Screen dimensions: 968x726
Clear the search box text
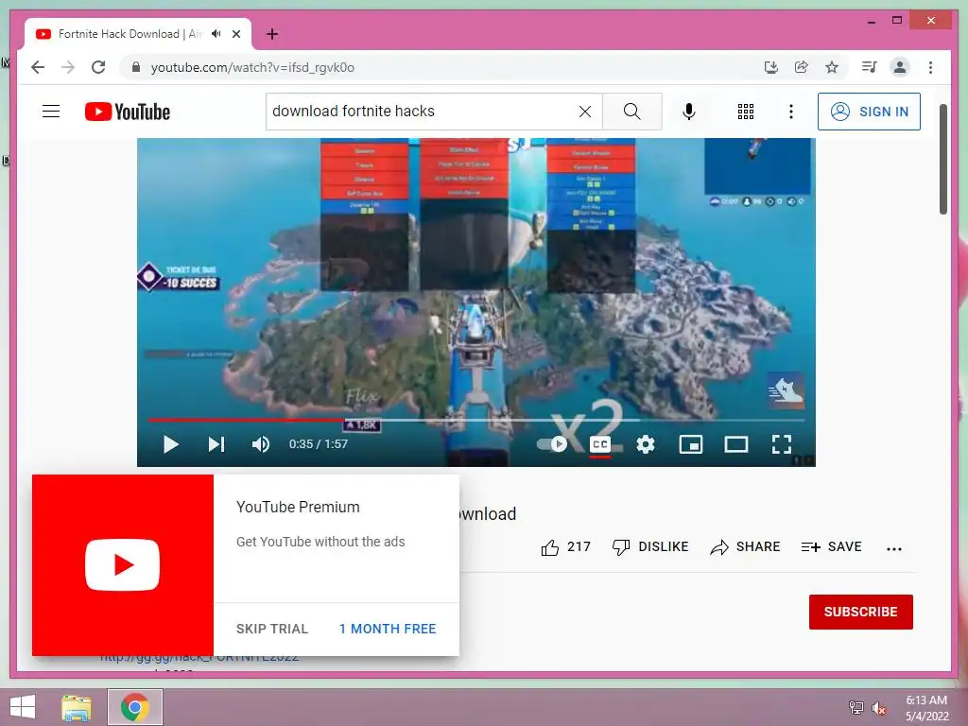tap(584, 112)
